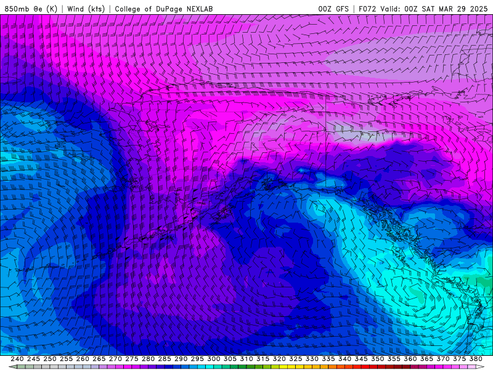Click the left arrow end of the colorbar
Screen dimensions: 493x370
tap(12, 367)
